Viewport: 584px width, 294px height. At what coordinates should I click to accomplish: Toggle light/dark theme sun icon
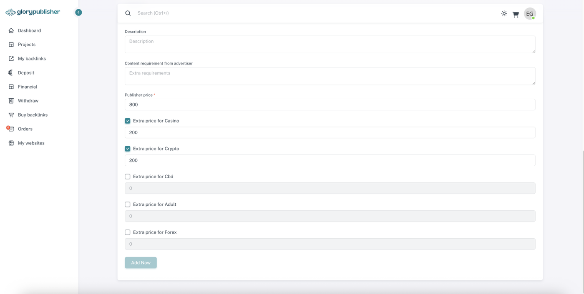[x=504, y=13]
